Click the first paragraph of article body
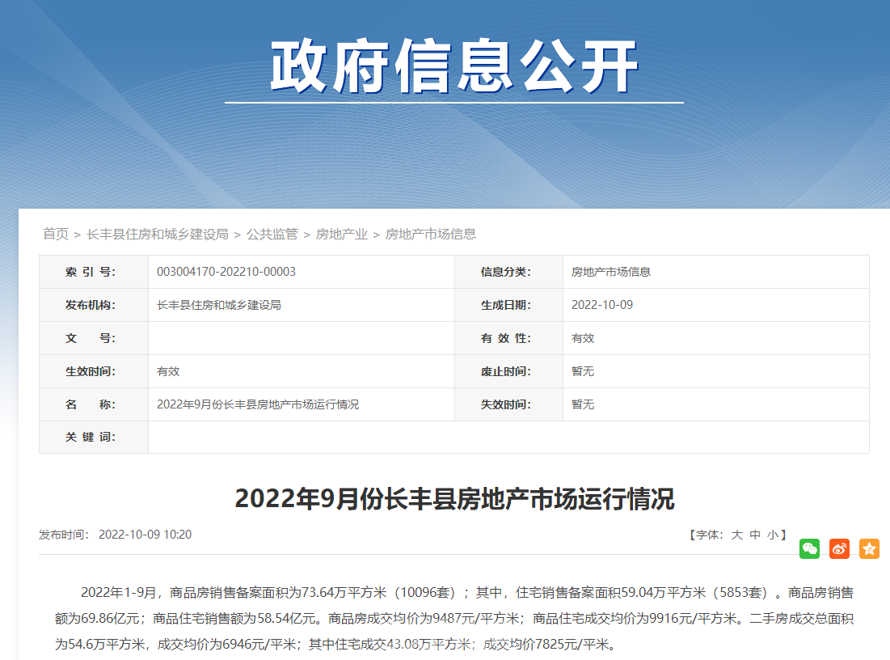The image size is (890, 660). click(x=454, y=618)
